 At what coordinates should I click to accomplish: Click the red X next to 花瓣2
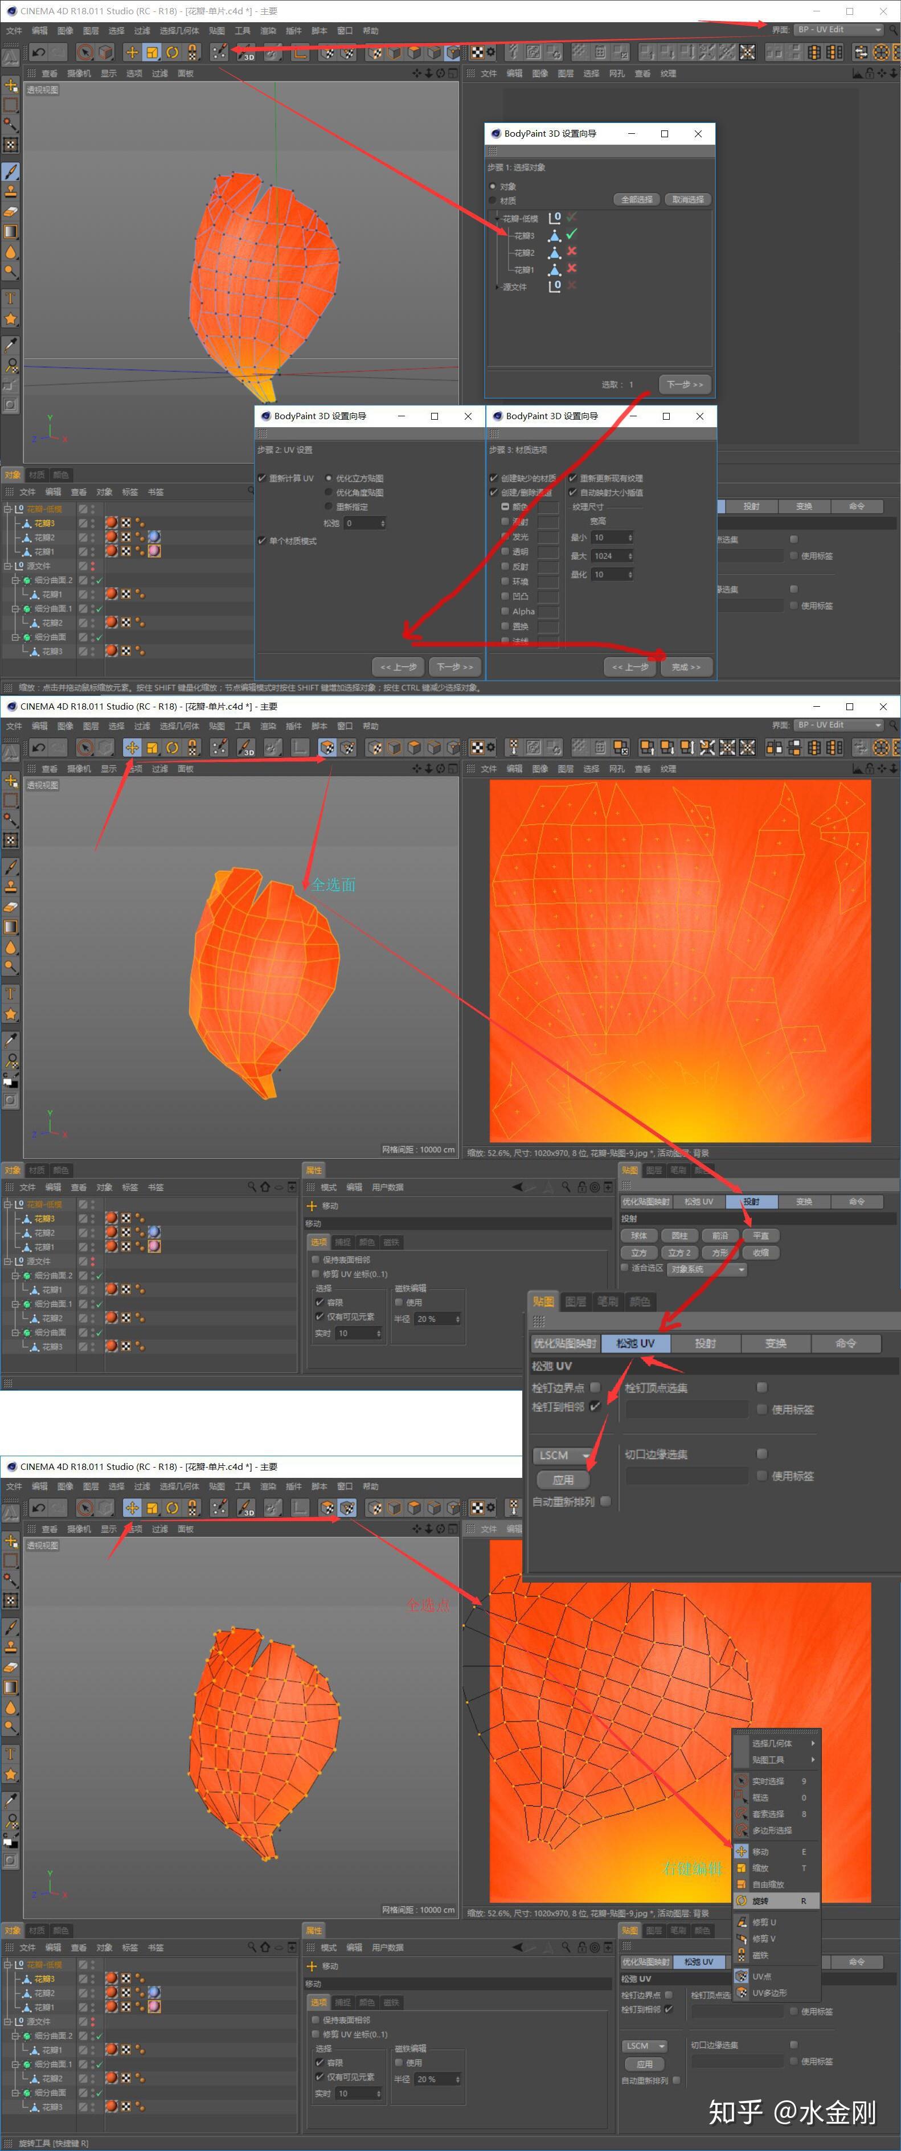[572, 251]
